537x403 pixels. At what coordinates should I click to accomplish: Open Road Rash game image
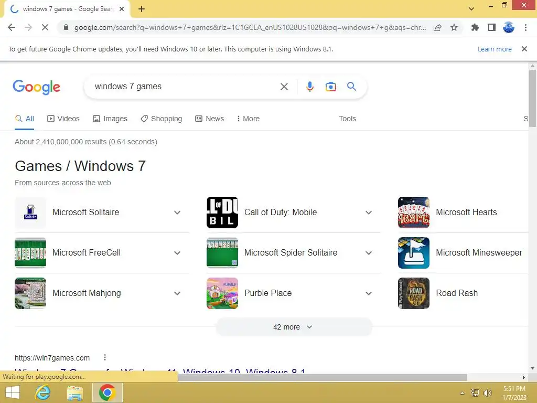414,293
